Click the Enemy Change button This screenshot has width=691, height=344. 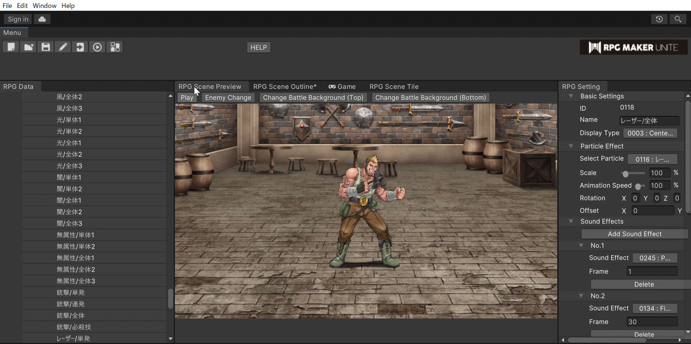point(228,98)
